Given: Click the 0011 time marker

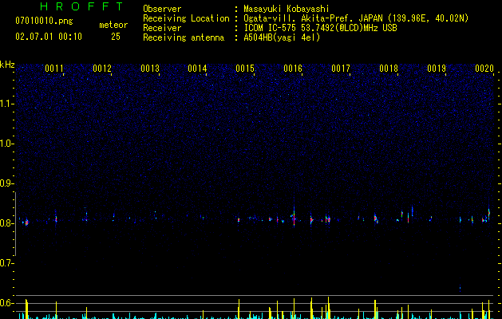Looking at the screenshot, I should [x=54, y=69].
